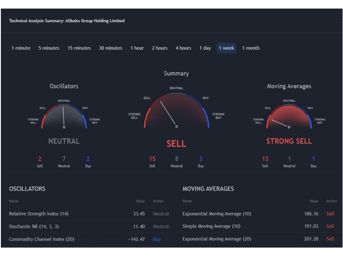This screenshot has width=343, height=257.
Task: Select the 1 minute timeframe tab
Action: (21, 48)
